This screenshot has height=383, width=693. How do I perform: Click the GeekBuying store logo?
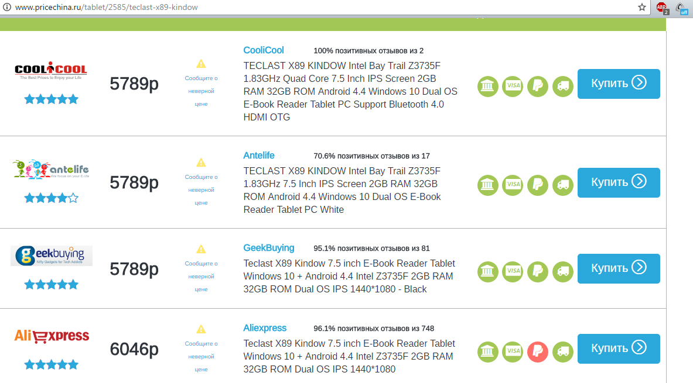pos(52,256)
